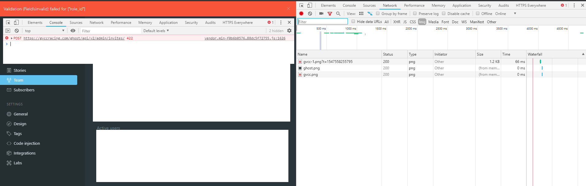The image size is (586, 186).
Task: Click the Labs sidebar icon
Action: coord(9,163)
